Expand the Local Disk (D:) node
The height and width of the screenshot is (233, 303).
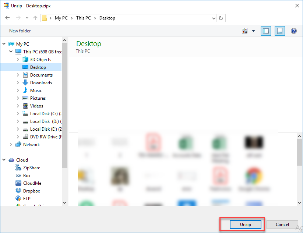[x=18, y=121]
